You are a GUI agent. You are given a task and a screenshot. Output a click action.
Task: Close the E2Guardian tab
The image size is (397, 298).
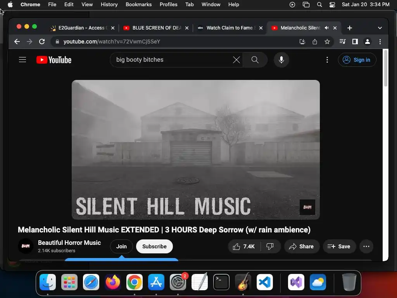(113, 28)
